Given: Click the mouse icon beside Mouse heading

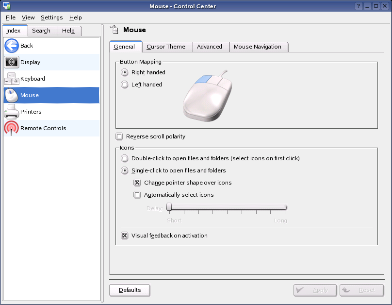Looking at the screenshot, I should point(114,30).
